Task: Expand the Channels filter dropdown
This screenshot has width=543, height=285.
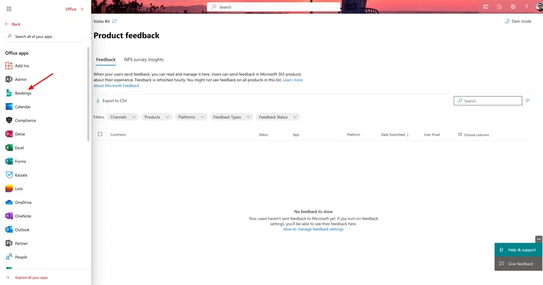Action: point(123,117)
